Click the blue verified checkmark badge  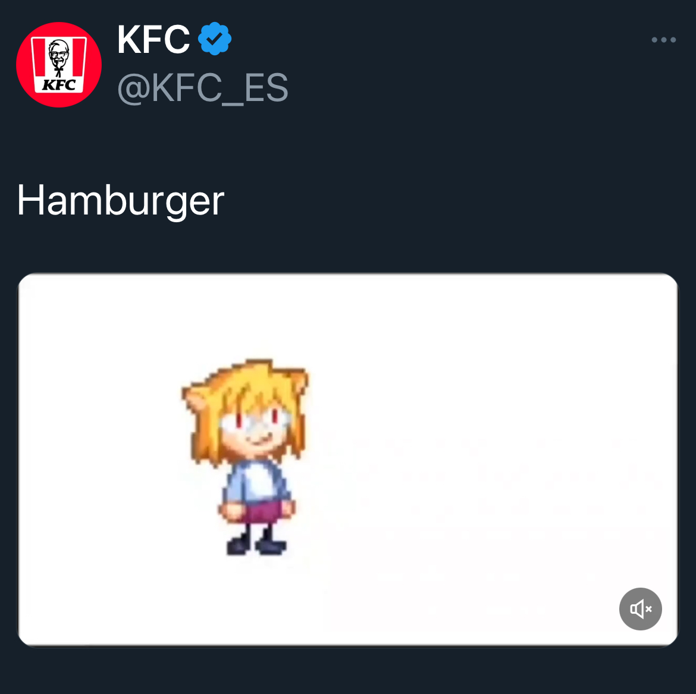pos(214,39)
